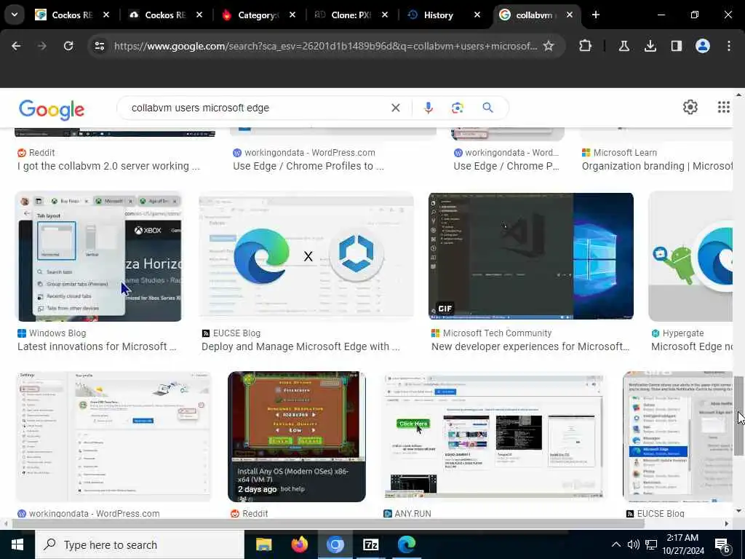The height and width of the screenshot is (559, 745).
Task: Reload the current page
Action: [68, 46]
